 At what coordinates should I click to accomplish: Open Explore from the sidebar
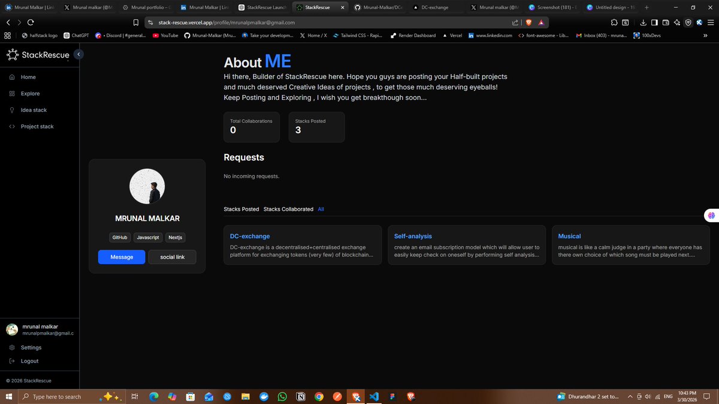(30, 93)
